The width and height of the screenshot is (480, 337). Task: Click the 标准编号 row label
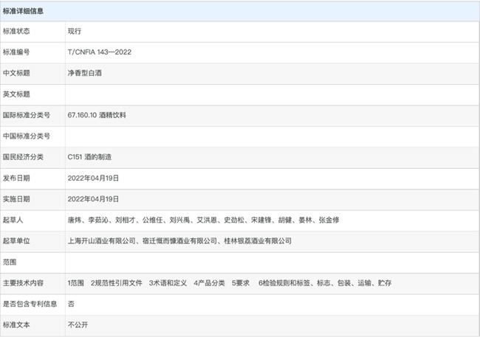(x=16, y=52)
